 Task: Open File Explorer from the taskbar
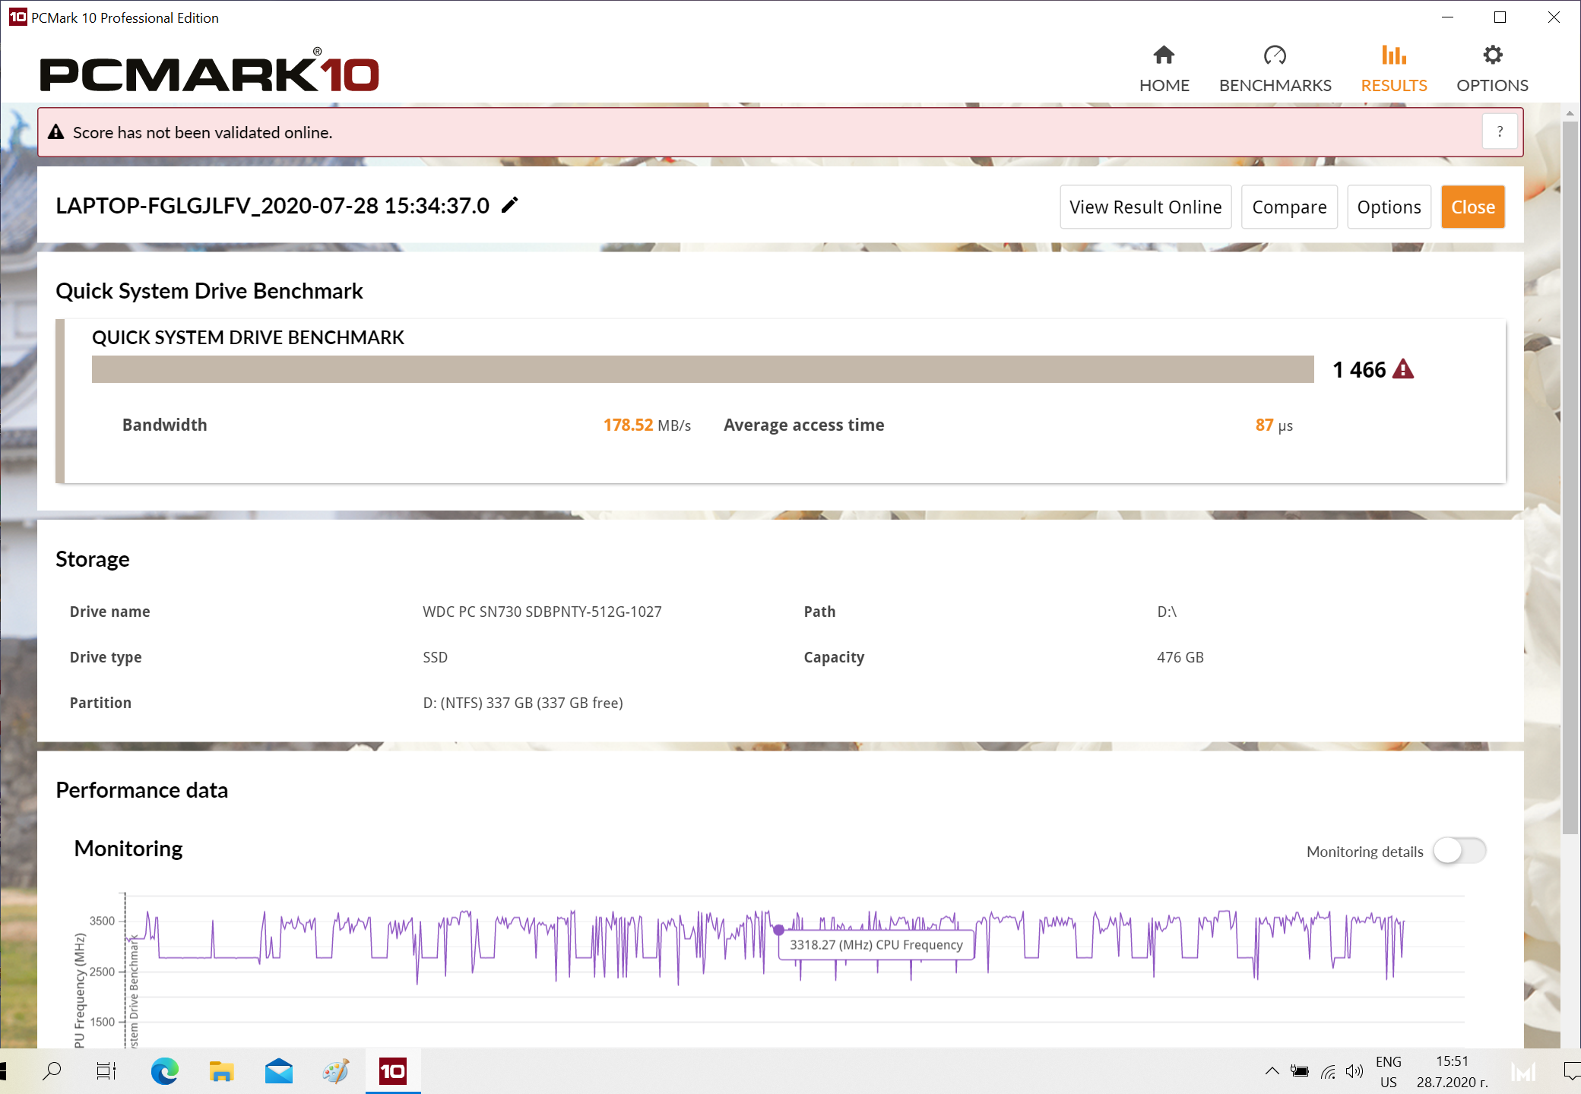(x=221, y=1071)
